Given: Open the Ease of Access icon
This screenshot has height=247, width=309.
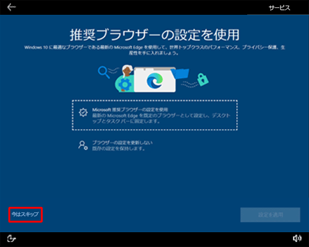Looking at the screenshot, I should coord(12,239).
